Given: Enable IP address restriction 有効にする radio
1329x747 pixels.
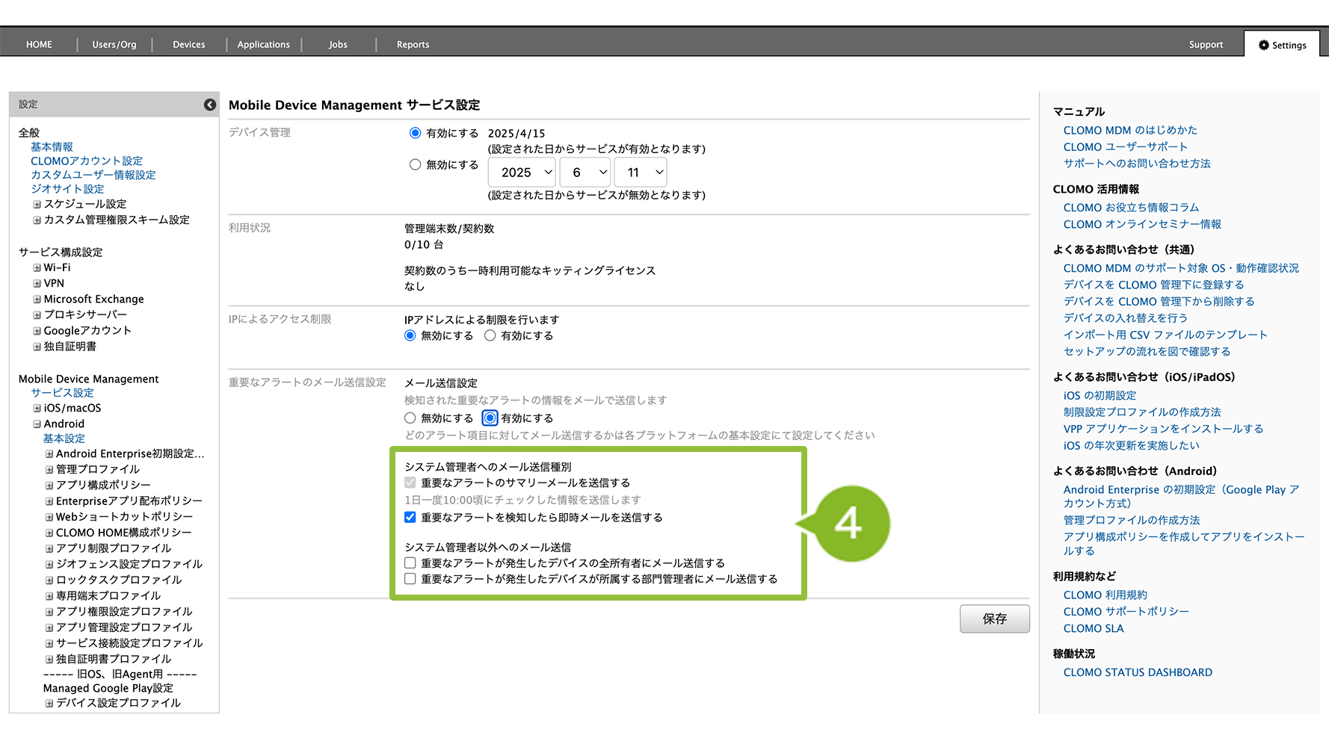Looking at the screenshot, I should click(490, 335).
